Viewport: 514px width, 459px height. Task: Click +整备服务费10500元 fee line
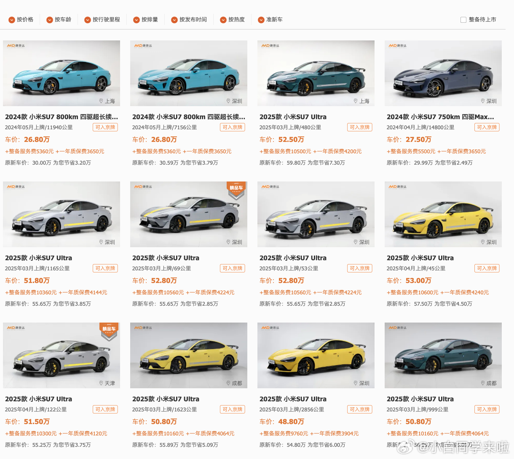coord(311,151)
